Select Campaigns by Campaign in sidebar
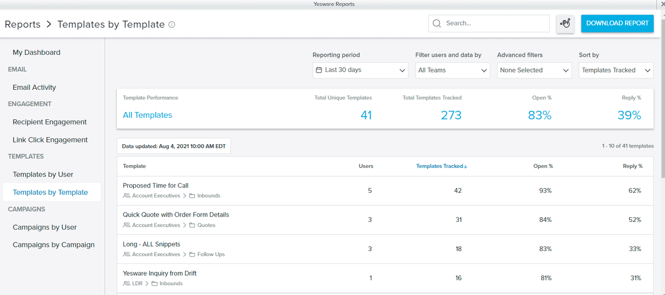This screenshot has height=295, width=665. (x=54, y=245)
